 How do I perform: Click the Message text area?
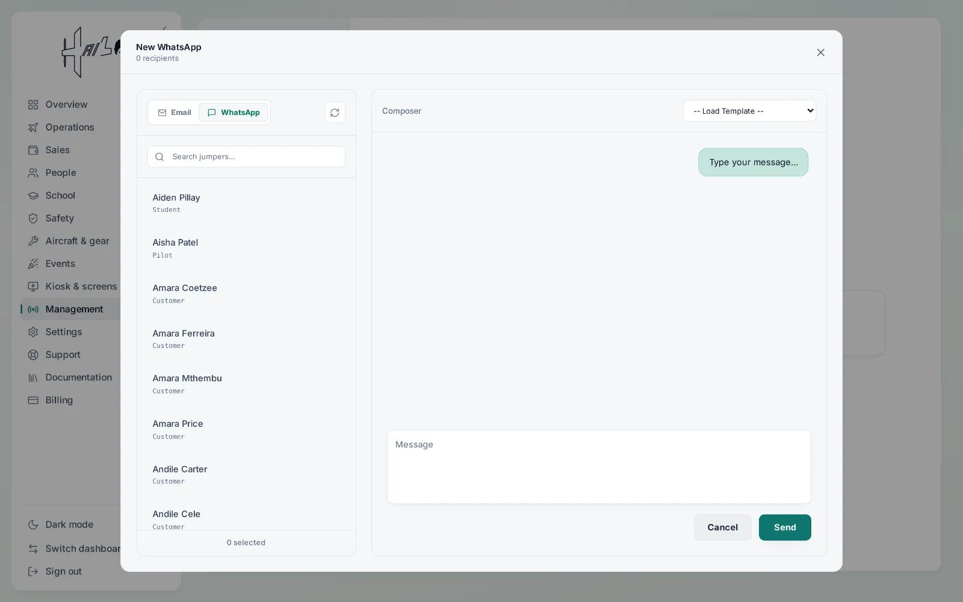599,467
